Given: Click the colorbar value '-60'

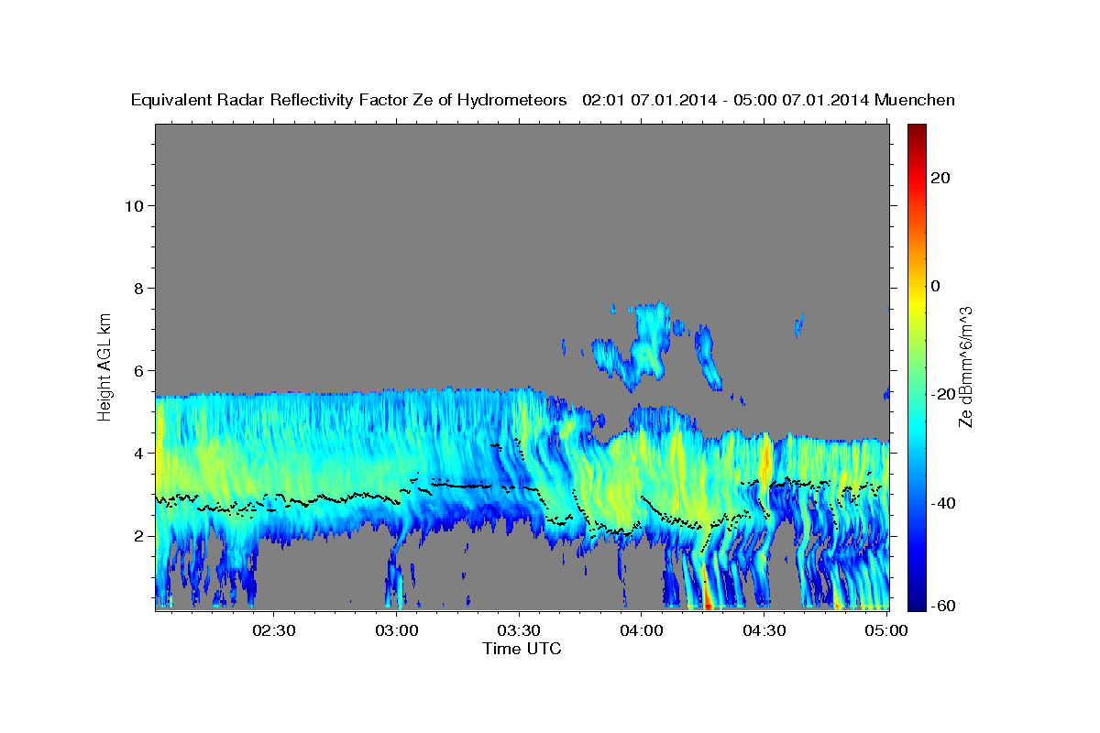Looking at the screenshot, I should [x=943, y=605].
